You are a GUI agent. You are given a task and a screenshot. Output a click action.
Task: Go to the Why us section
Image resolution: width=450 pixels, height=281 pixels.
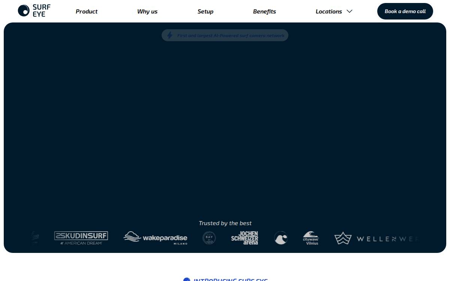coord(147,12)
